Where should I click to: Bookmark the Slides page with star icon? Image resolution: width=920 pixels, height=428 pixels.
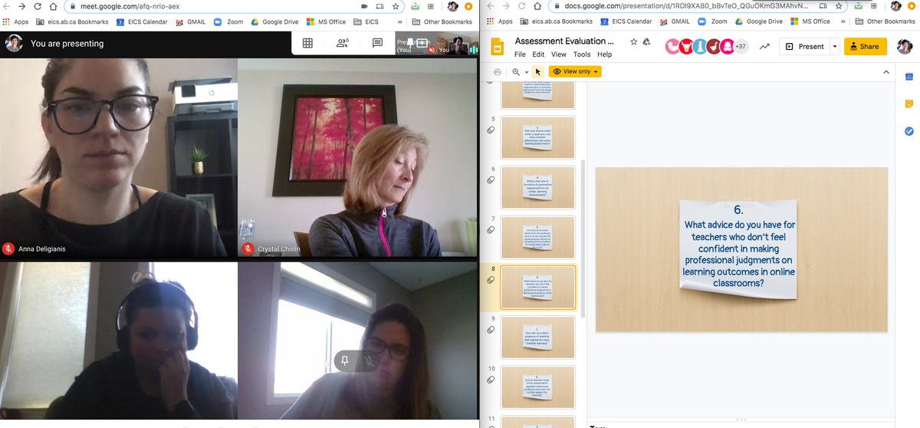(x=839, y=6)
